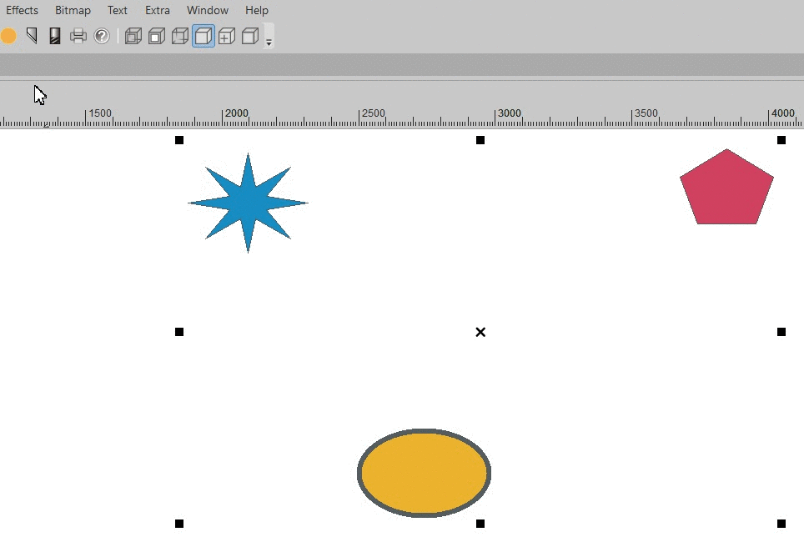The width and height of the screenshot is (804, 542).
Task: Click the printer icon
Action: [78, 36]
